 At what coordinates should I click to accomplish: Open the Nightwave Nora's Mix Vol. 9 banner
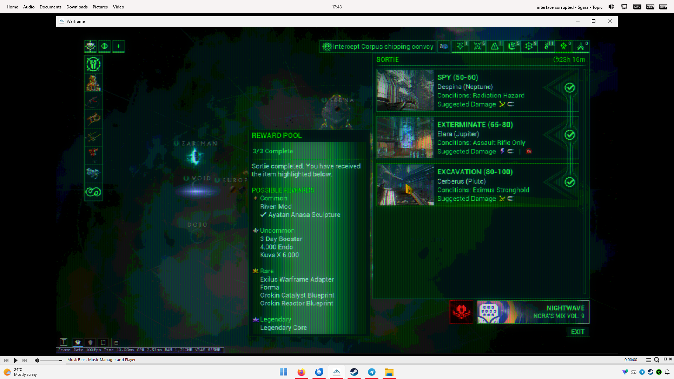tap(533, 312)
